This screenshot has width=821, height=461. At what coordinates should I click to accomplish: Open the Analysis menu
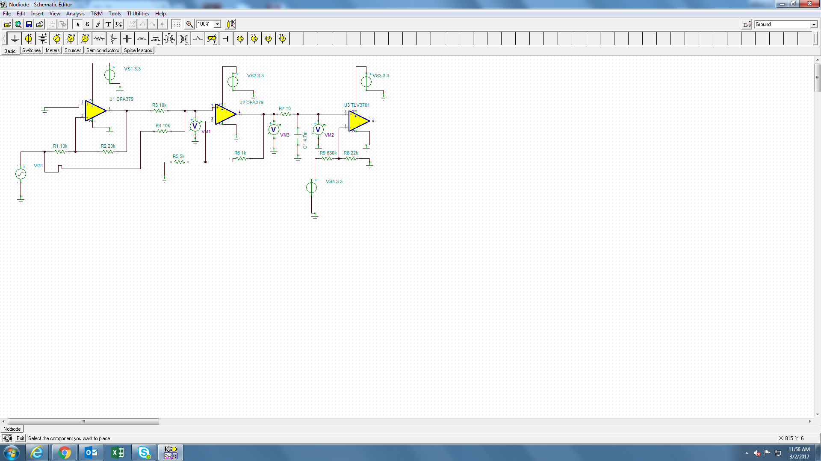[x=75, y=14]
